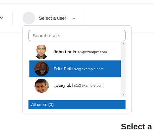This screenshot has height=130, width=154.
Task: Click the s2@example.com email text
Action: click(x=89, y=69)
